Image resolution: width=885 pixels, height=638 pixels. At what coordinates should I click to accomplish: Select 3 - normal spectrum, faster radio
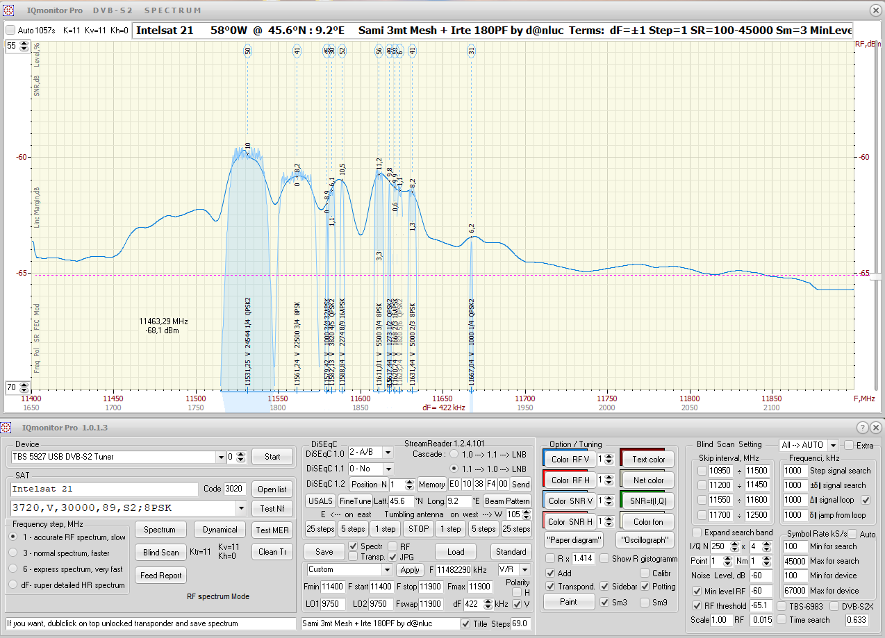tap(13, 553)
